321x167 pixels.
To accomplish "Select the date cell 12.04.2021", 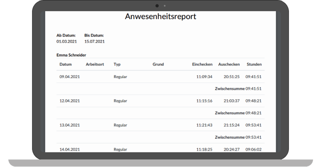I will coord(70,101).
